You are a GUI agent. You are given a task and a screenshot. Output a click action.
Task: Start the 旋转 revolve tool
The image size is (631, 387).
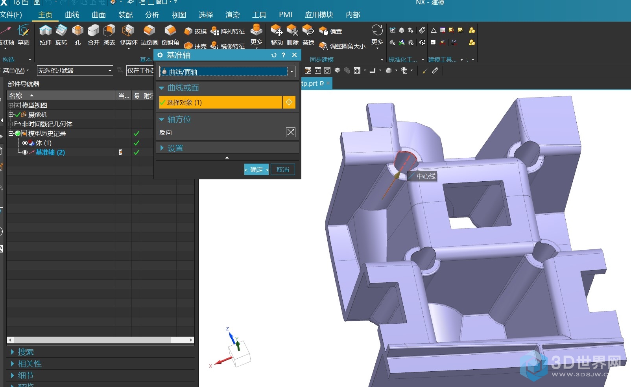[x=61, y=35]
